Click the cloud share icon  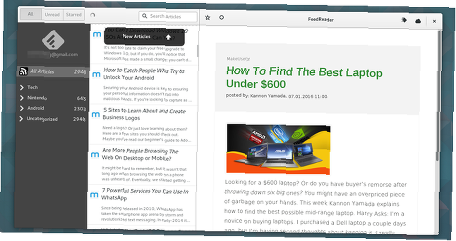pos(418,21)
